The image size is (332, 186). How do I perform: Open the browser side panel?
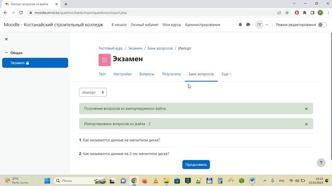312,12
